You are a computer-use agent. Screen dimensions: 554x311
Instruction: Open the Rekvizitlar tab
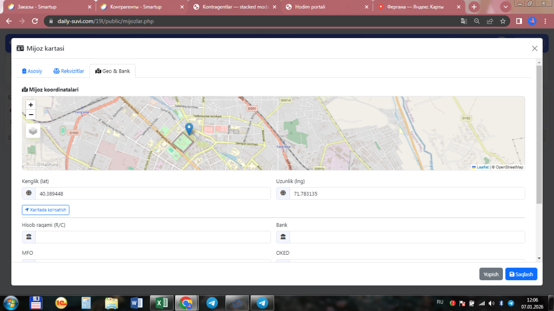point(68,71)
